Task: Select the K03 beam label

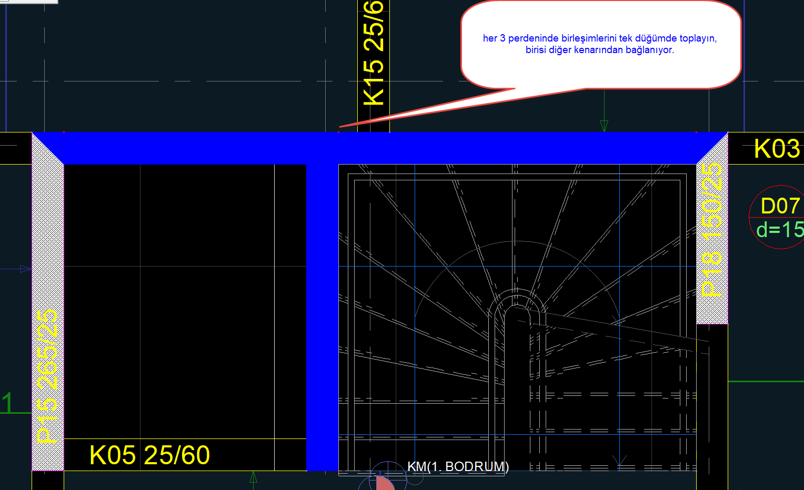Action: click(777, 149)
